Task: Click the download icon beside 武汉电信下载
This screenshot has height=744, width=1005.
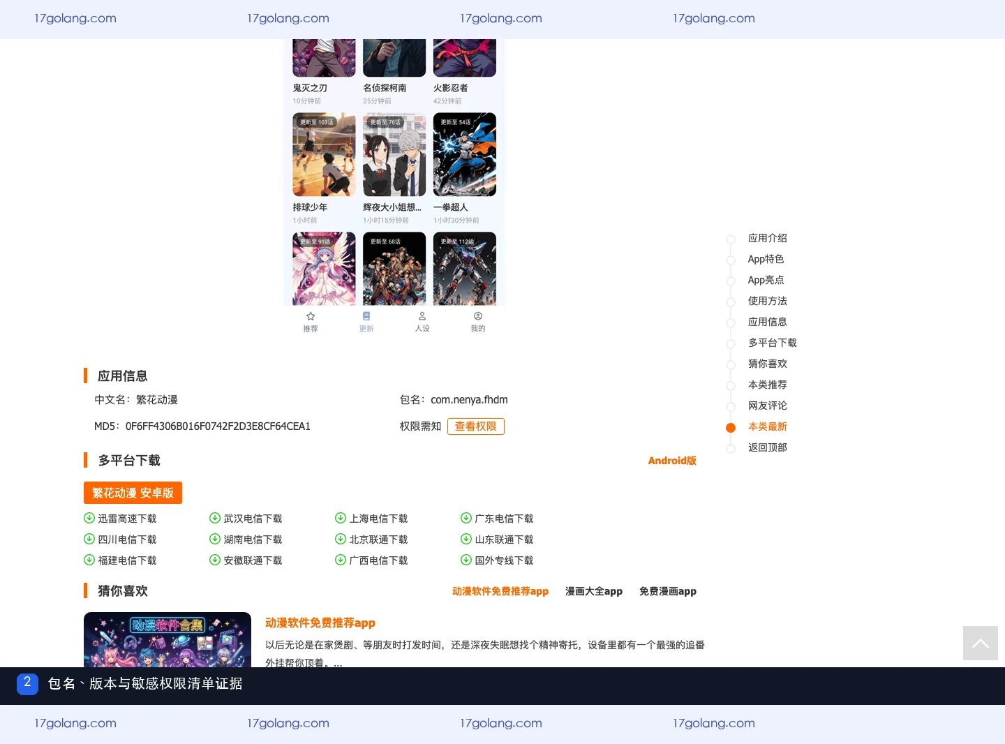Action: pos(215,518)
